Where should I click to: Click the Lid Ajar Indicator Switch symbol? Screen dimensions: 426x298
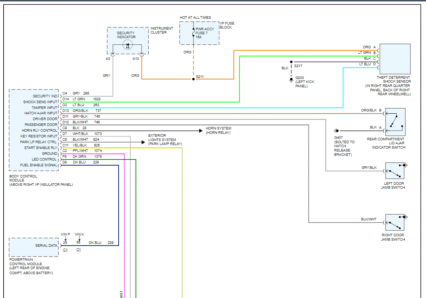coord(395,122)
